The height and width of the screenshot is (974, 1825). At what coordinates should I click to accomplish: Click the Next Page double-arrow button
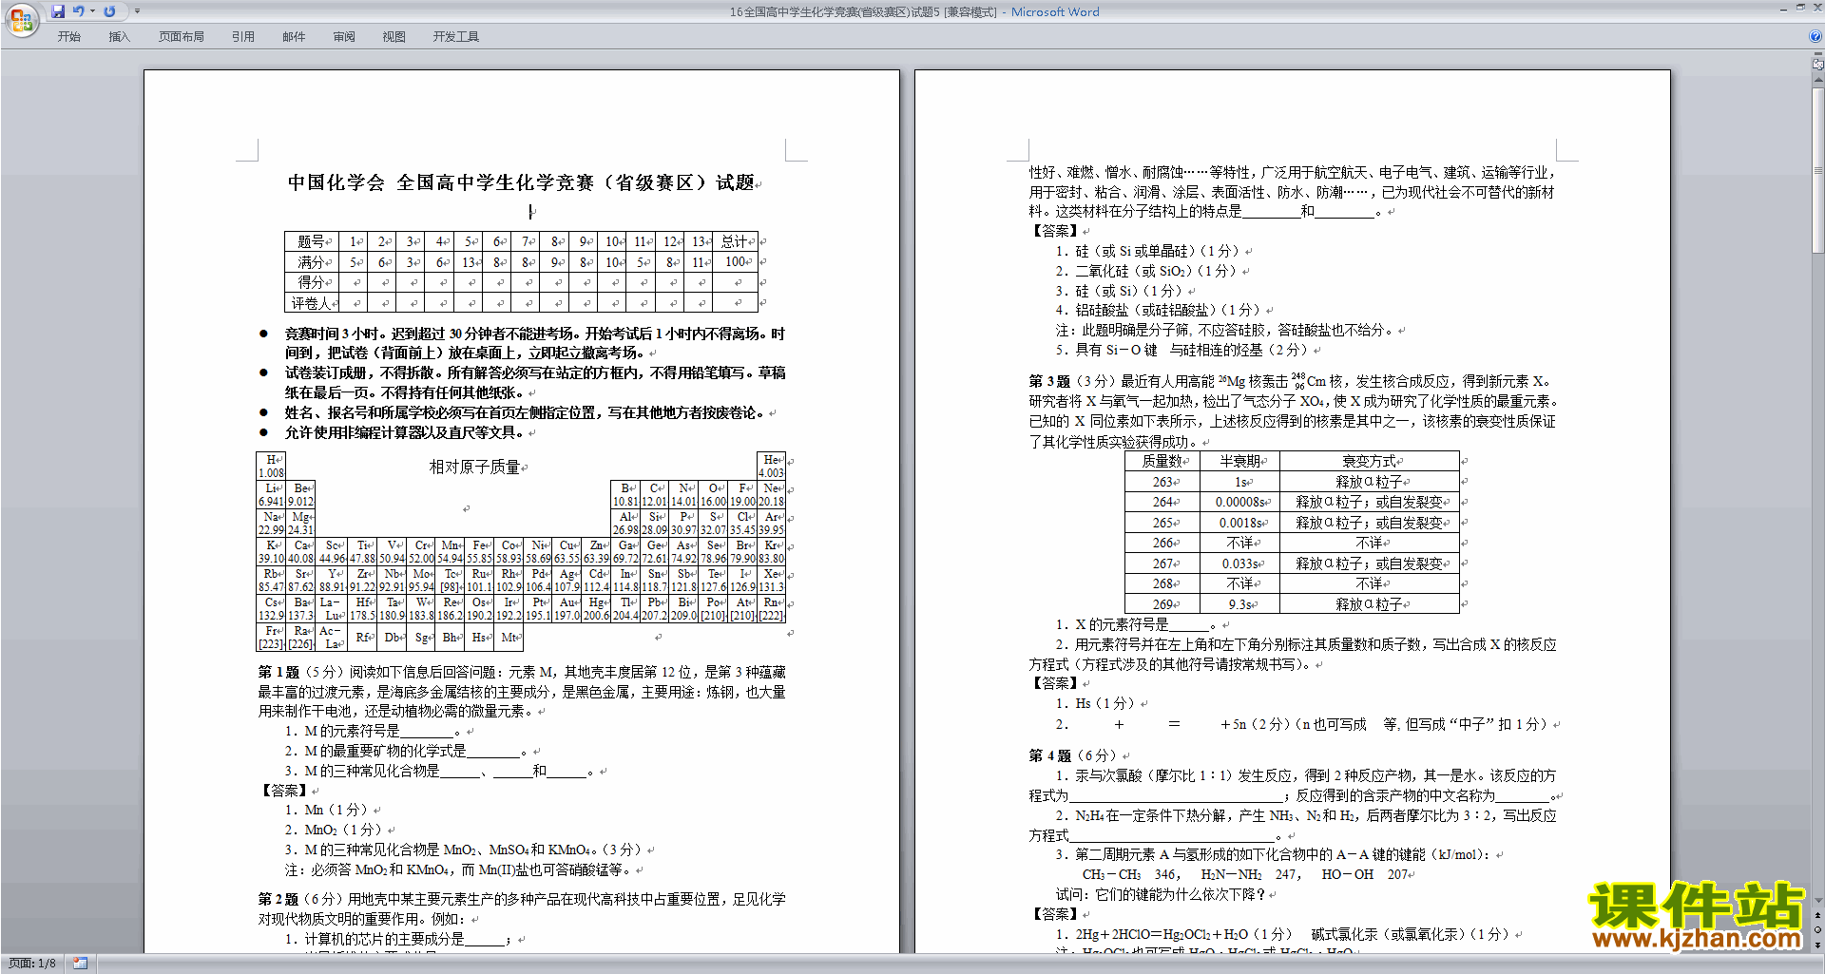click(x=1818, y=945)
